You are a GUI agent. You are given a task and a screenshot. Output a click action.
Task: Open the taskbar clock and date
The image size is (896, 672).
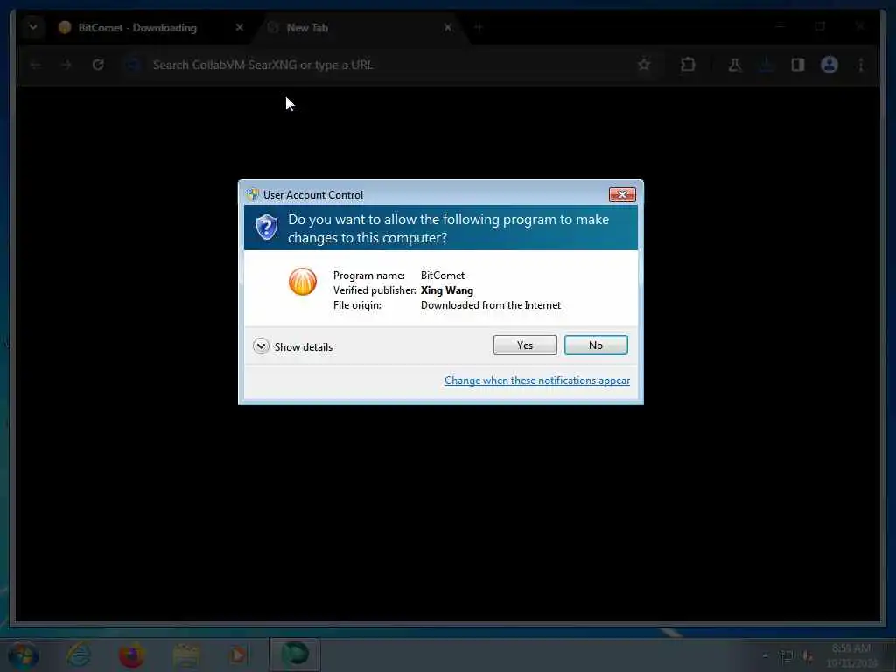click(x=851, y=655)
